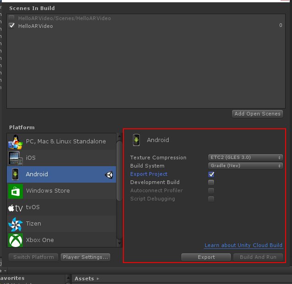Select the Windows Store platform row
This screenshot has width=292, height=284.
click(x=61, y=191)
